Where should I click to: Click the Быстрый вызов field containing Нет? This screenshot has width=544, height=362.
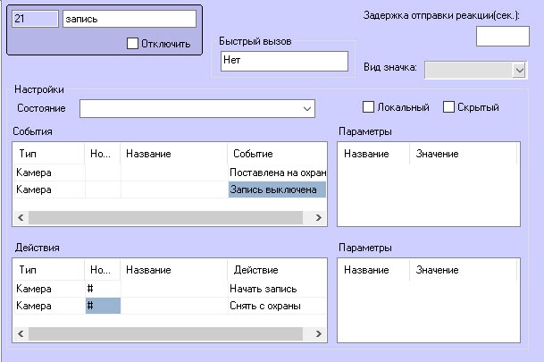click(283, 61)
